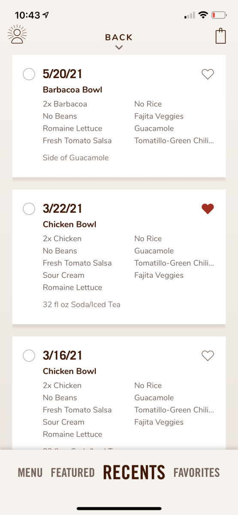Tap the battery status icon

tap(219, 15)
